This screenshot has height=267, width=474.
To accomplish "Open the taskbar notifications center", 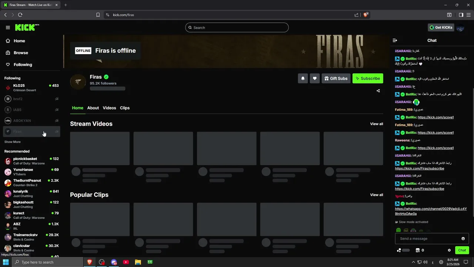I will (x=466, y=262).
